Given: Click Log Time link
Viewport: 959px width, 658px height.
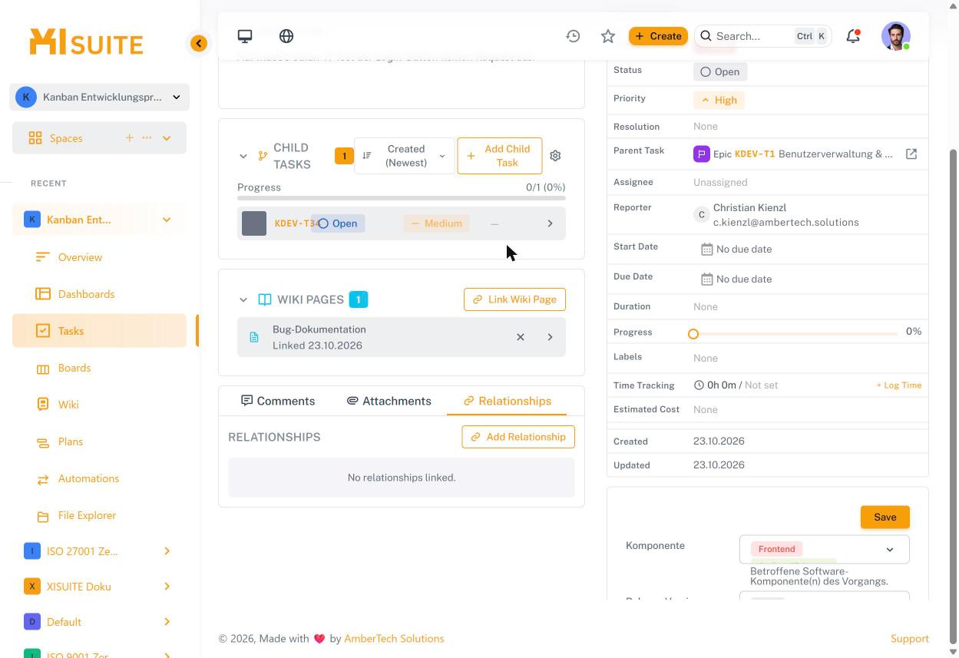Looking at the screenshot, I should pos(899,385).
